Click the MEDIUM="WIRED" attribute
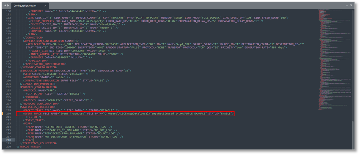The width and height of the screenshot is (360, 155). click(172, 18)
